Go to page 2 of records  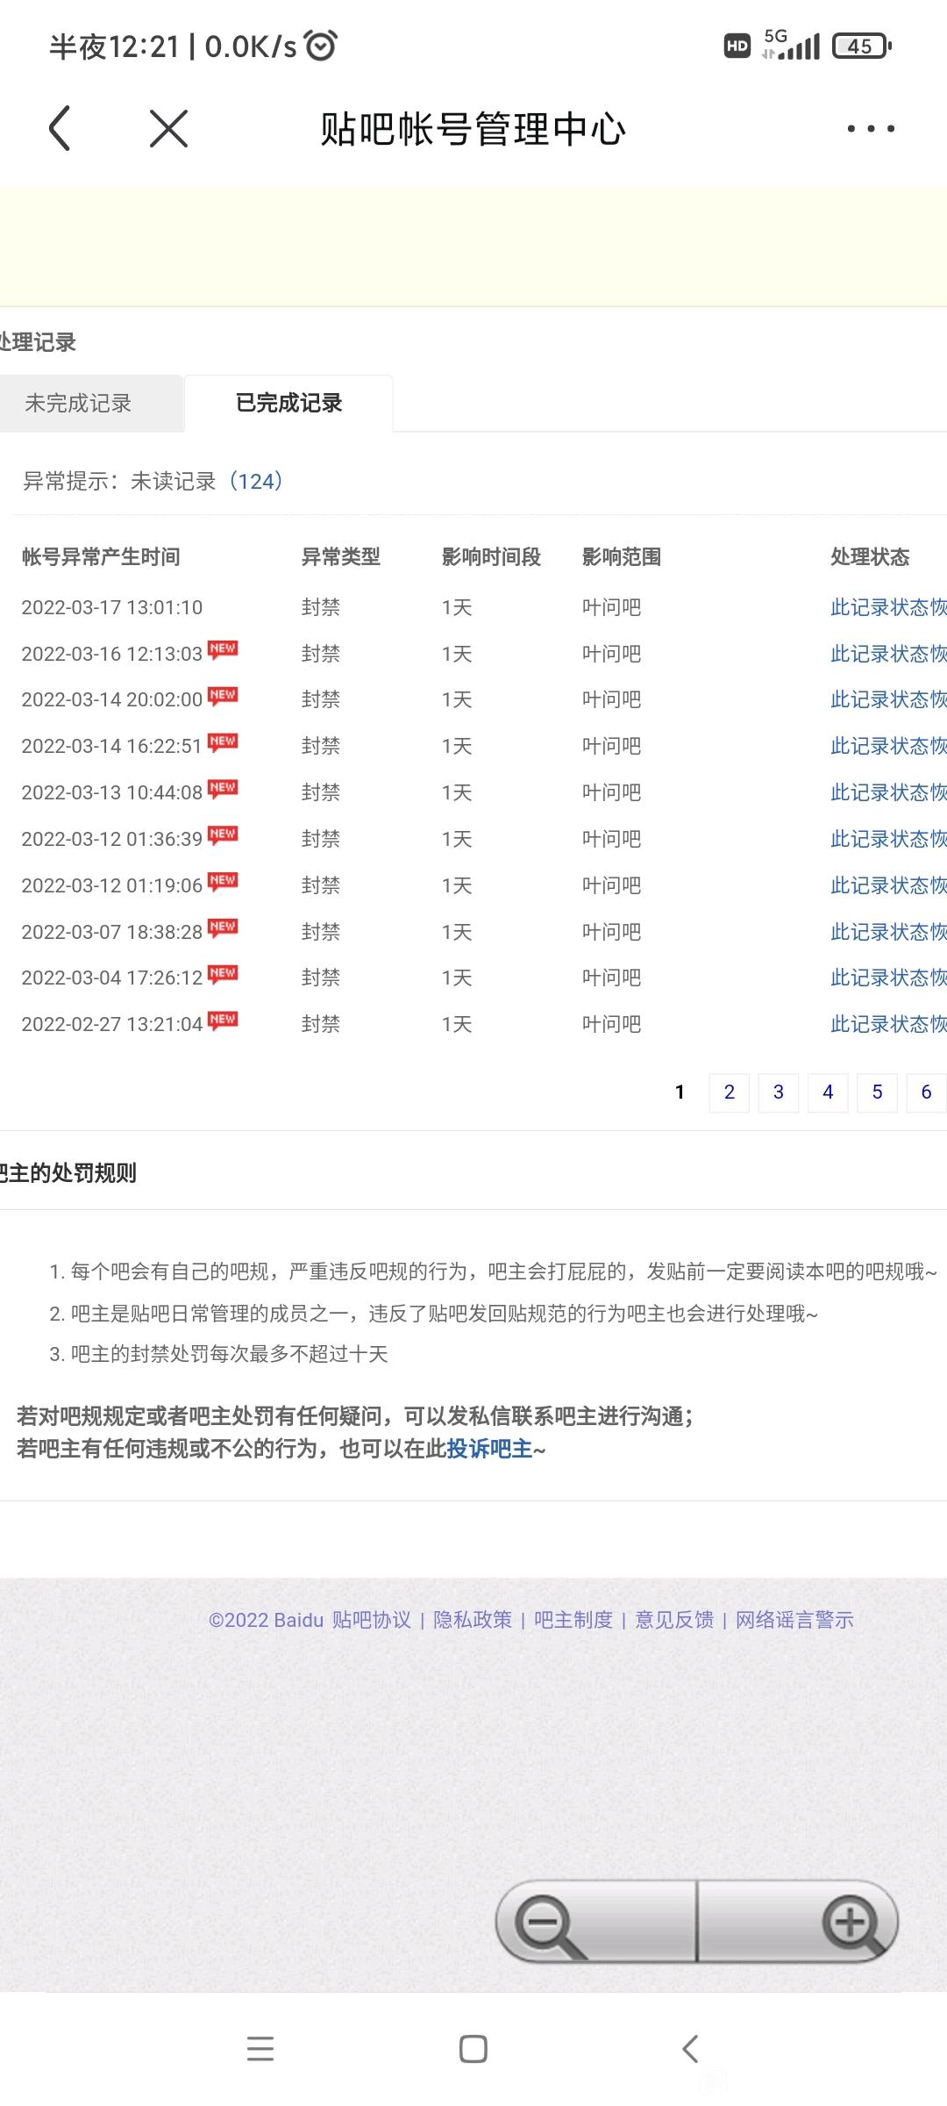coord(729,1092)
